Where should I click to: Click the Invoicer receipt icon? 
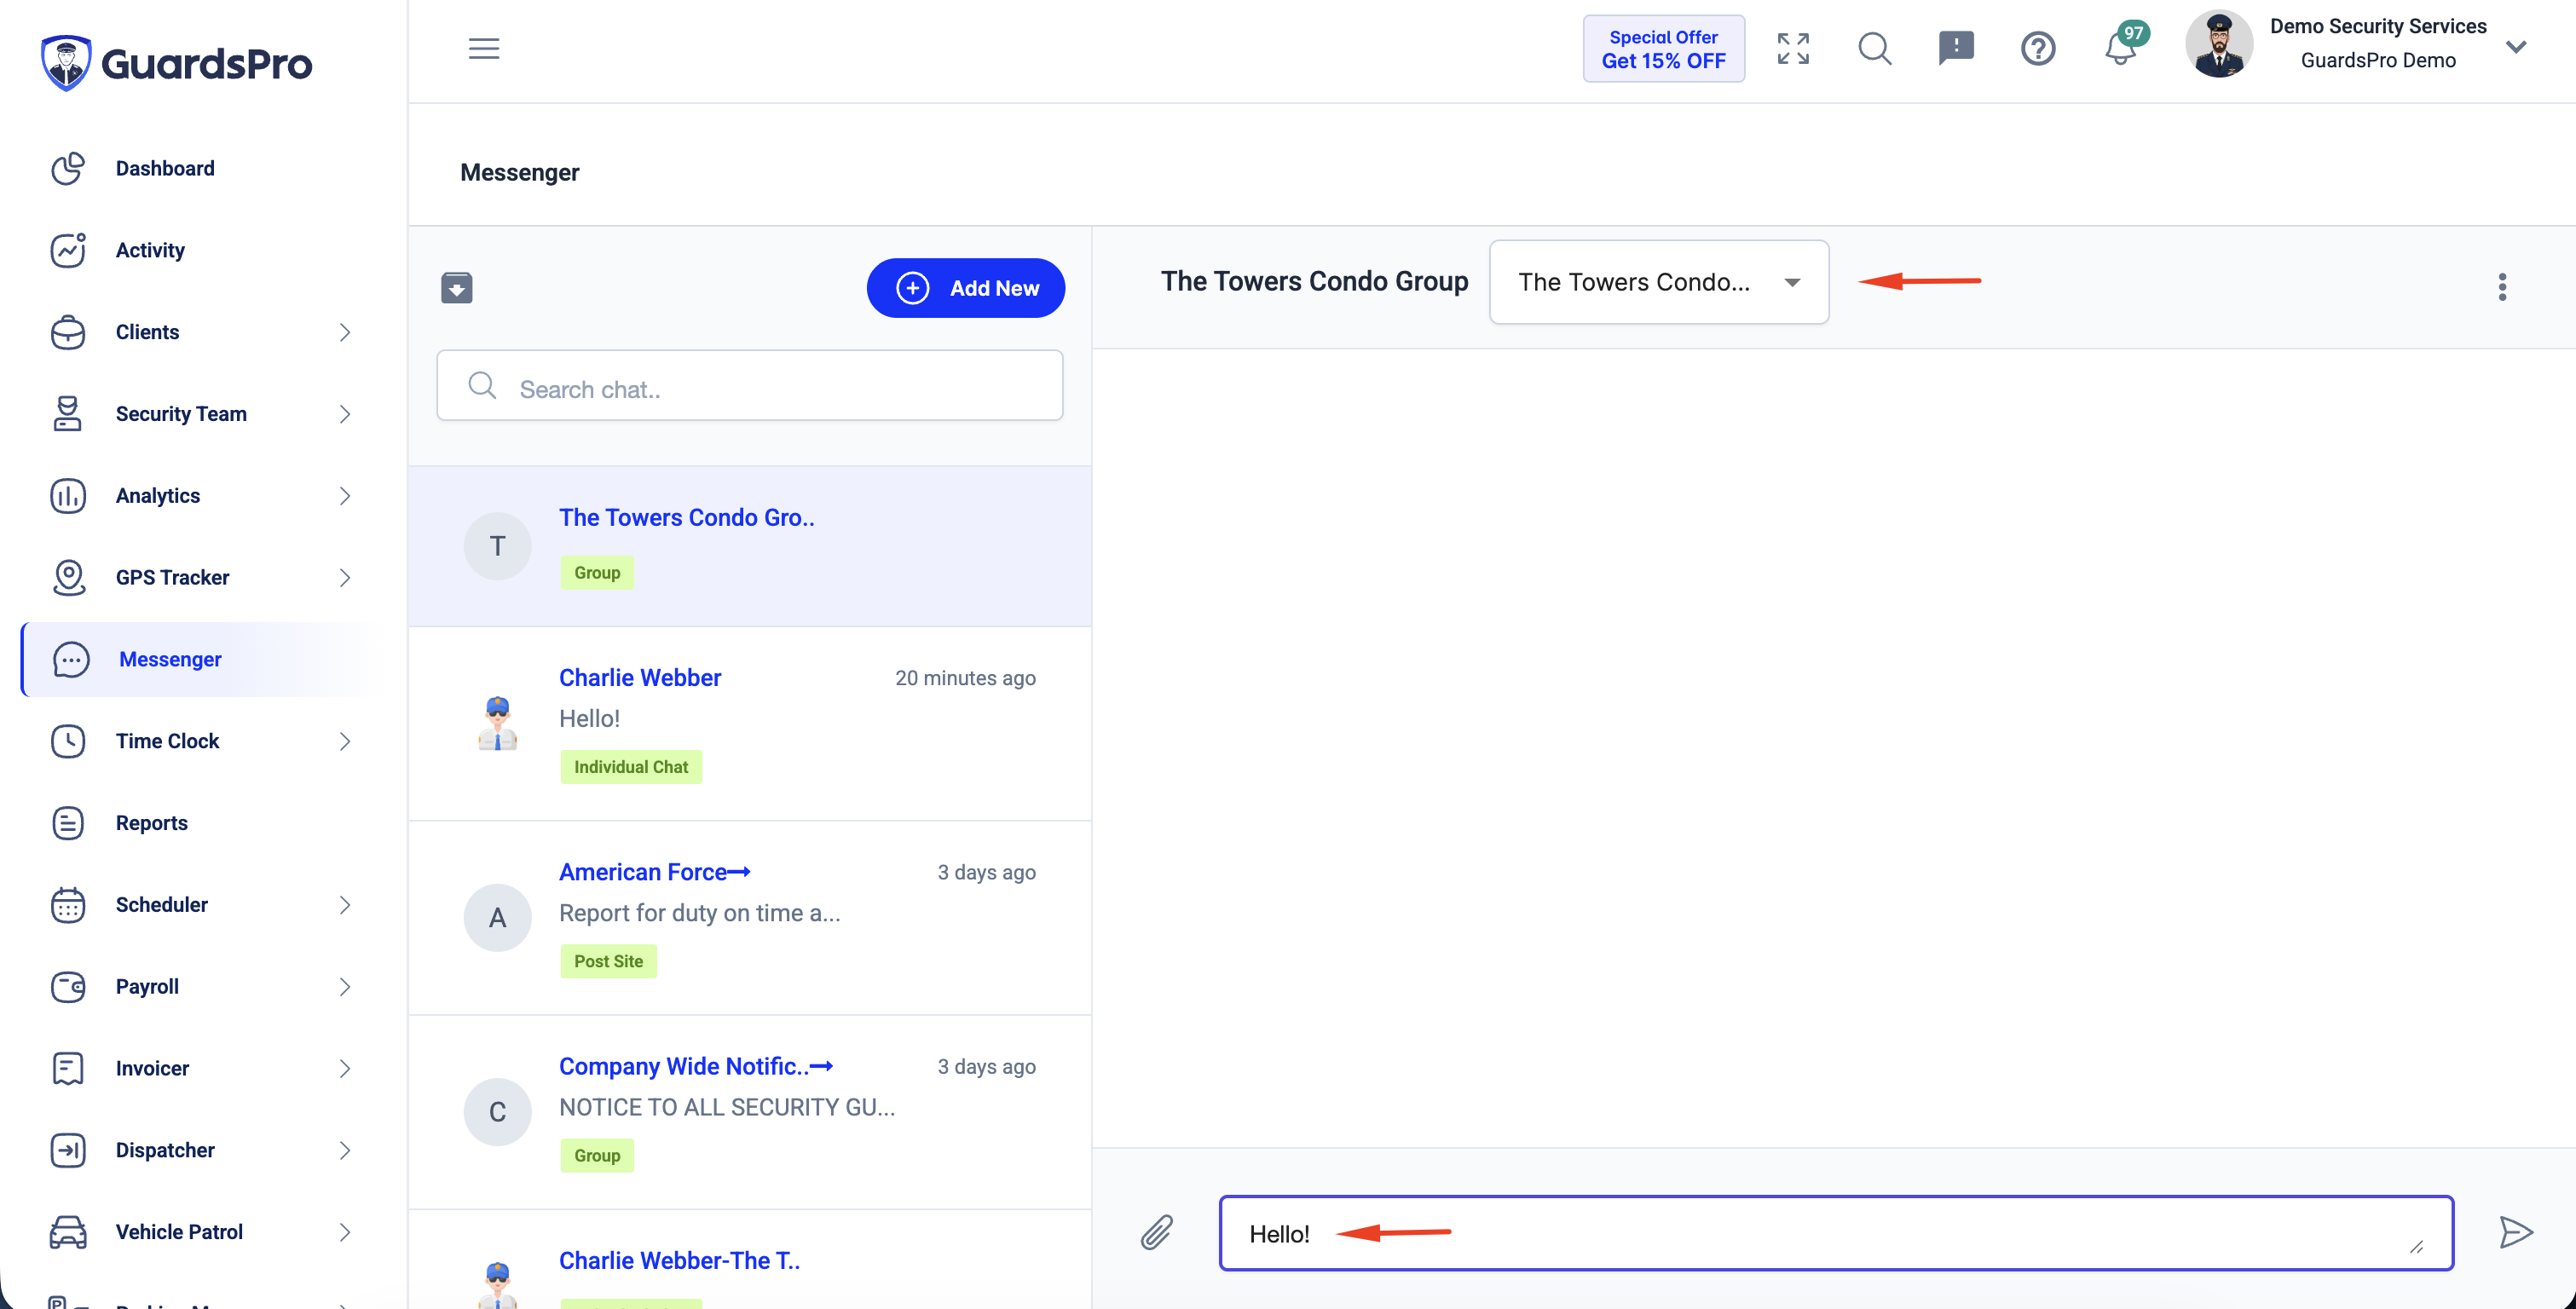coord(68,1068)
